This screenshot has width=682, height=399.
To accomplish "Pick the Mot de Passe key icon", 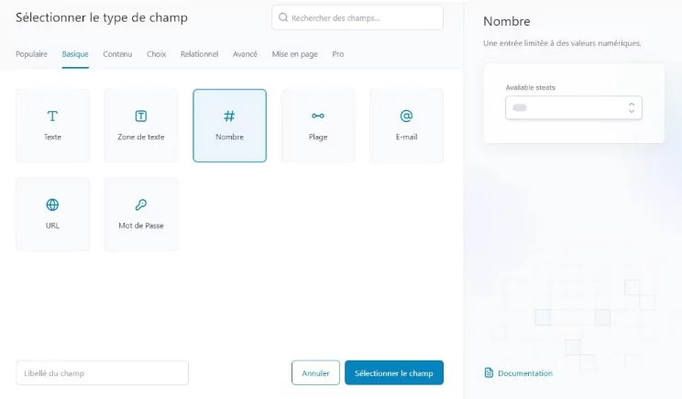I will 141,205.
